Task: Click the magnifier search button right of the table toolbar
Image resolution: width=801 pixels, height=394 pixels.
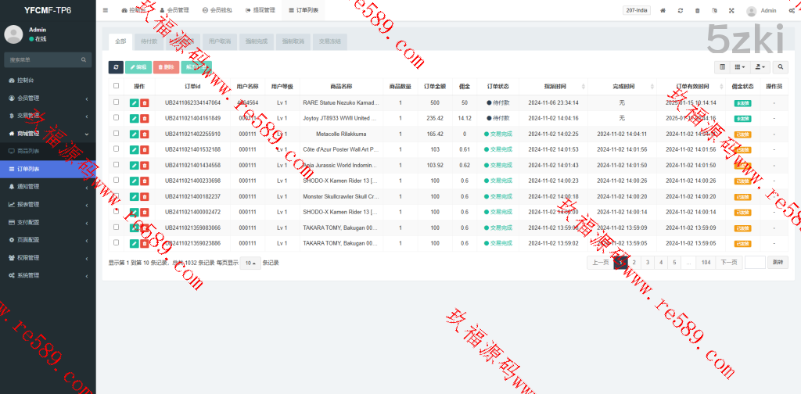Action: [x=781, y=68]
